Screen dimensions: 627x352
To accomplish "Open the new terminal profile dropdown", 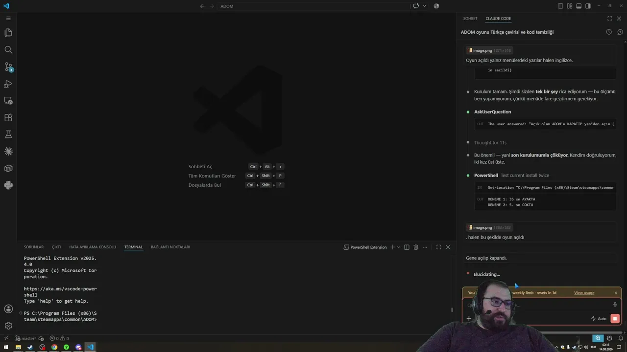I will (399, 247).
